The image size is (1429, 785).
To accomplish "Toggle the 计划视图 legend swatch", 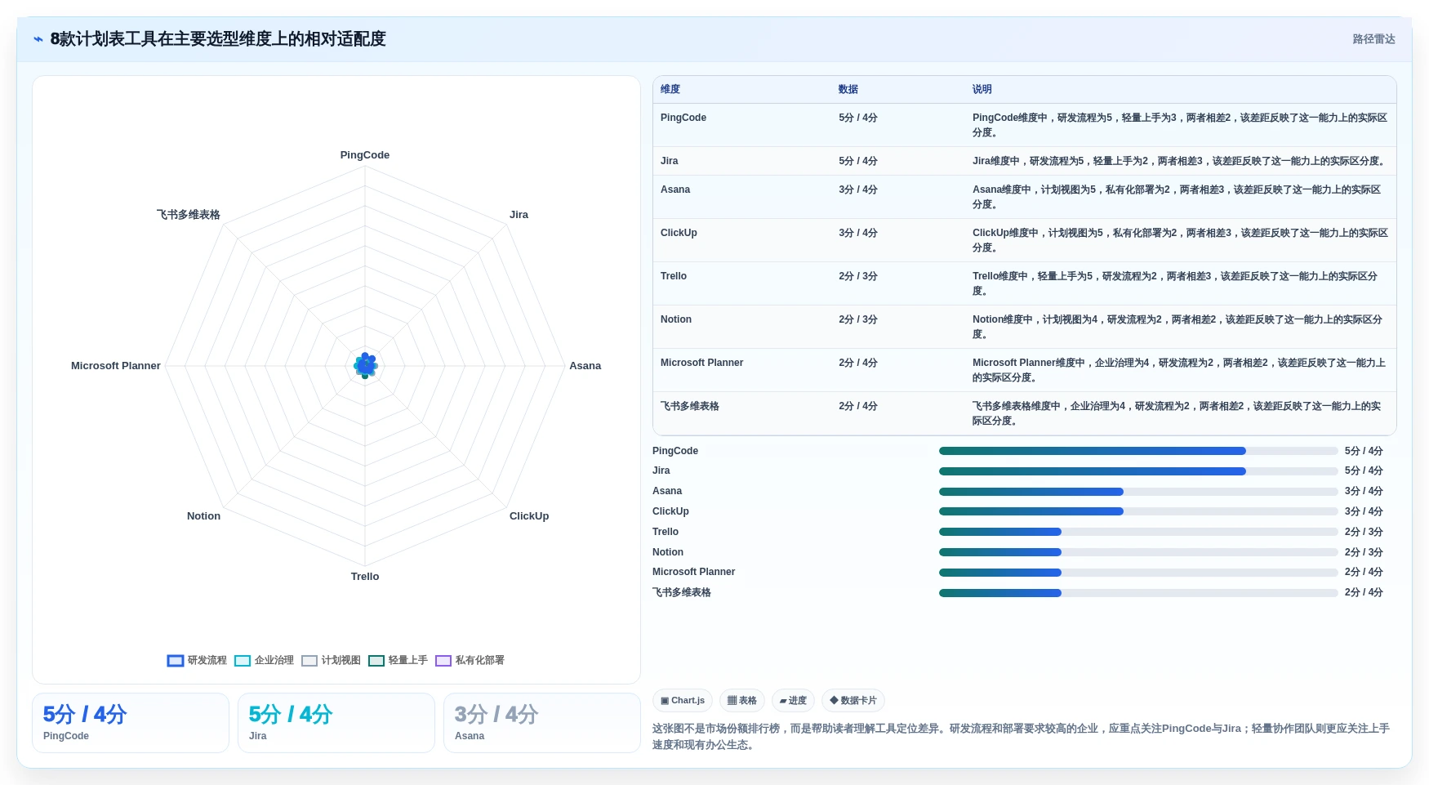I will point(309,661).
